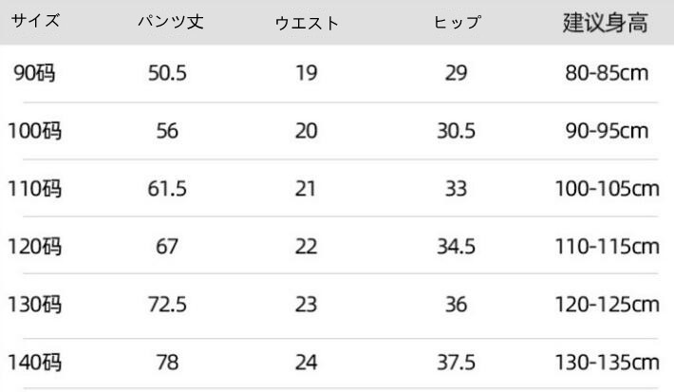Select the 80-85cm height cell
The height and width of the screenshot is (392, 674).
pyautogui.click(x=607, y=72)
